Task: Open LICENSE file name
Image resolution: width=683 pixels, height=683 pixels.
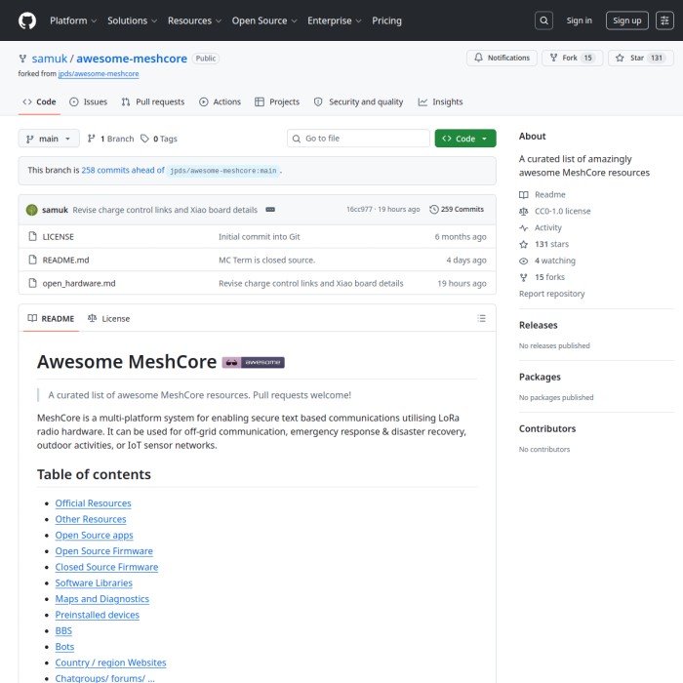Action: 58,236
